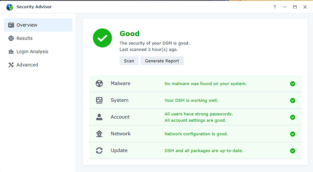Screen dimensions: 313x172
Task: Open the Network configuration is good row
Action: [195, 134]
